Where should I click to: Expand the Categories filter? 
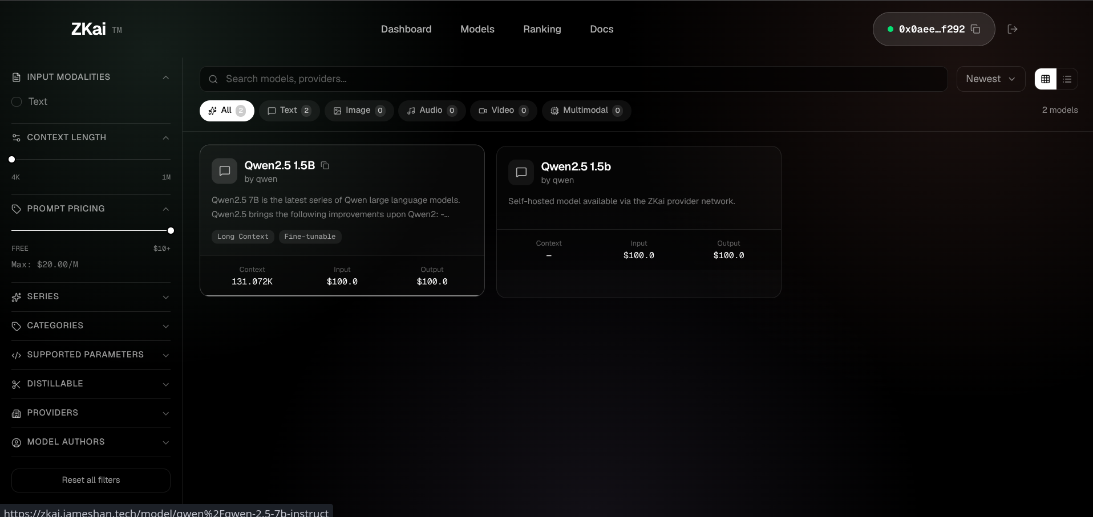pyautogui.click(x=166, y=326)
